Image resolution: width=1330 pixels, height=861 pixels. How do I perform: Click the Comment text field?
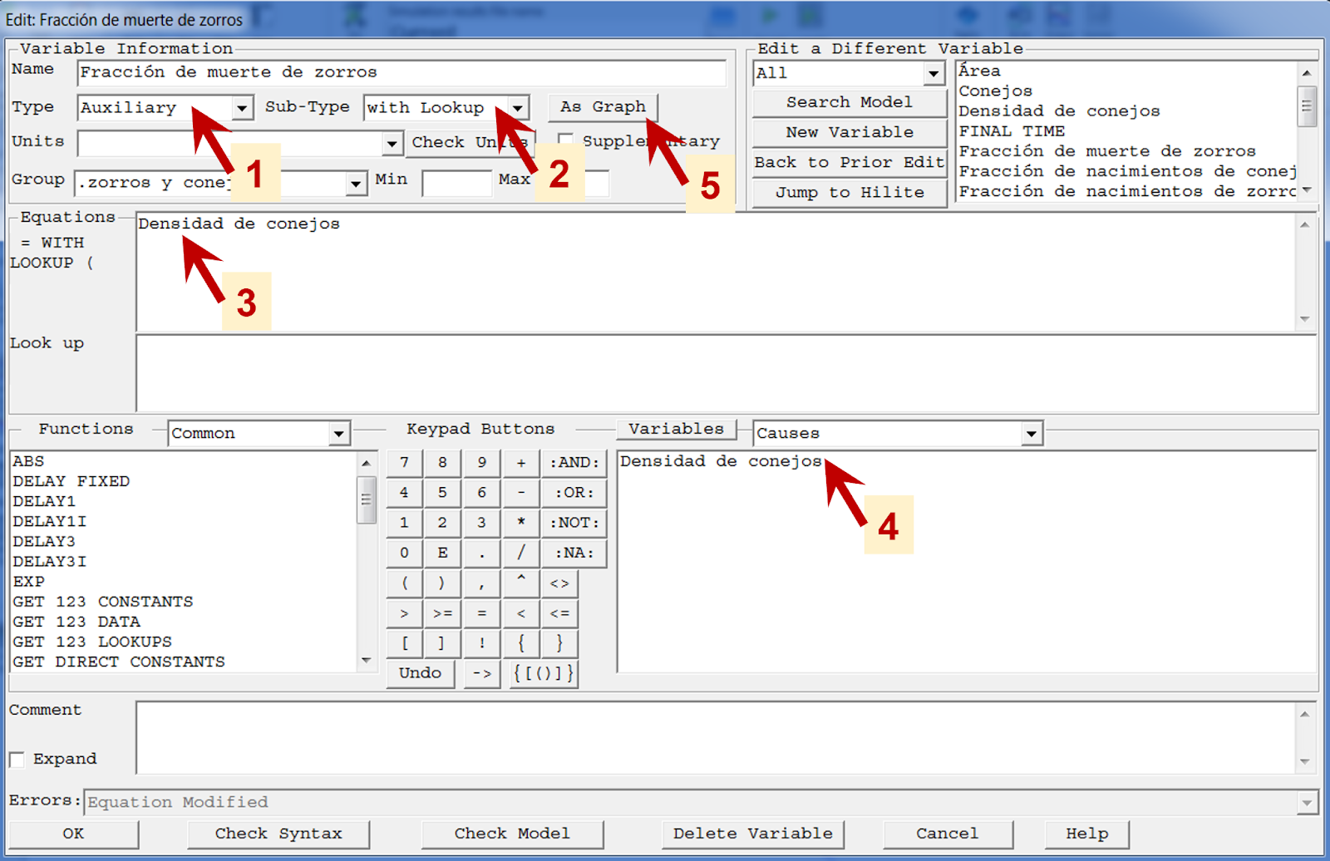pyautogui.click(x=715, y=737)
